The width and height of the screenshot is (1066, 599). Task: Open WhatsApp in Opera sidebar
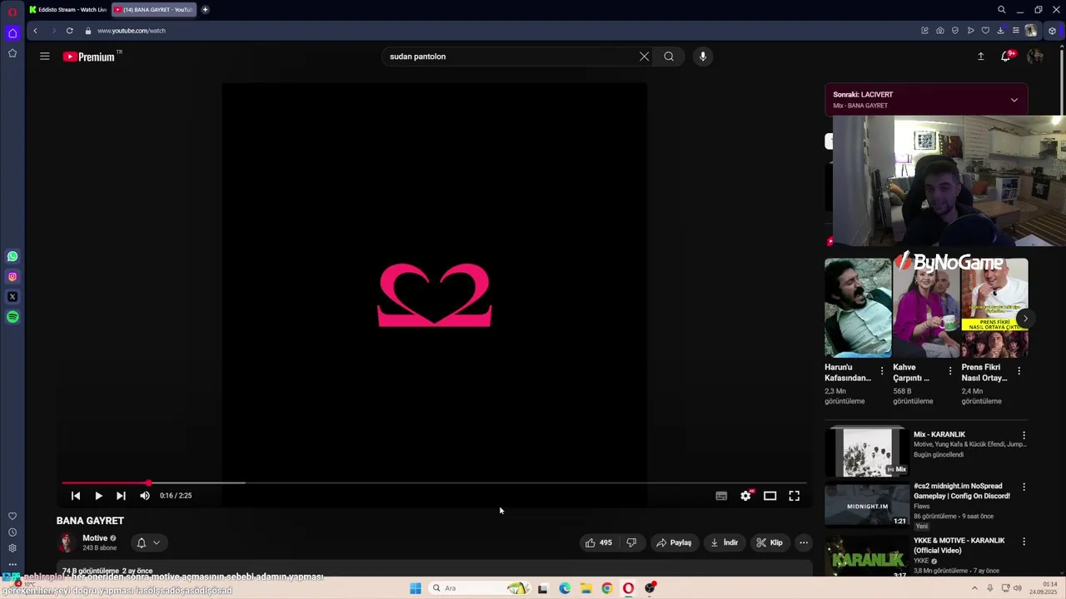(12, 256)
